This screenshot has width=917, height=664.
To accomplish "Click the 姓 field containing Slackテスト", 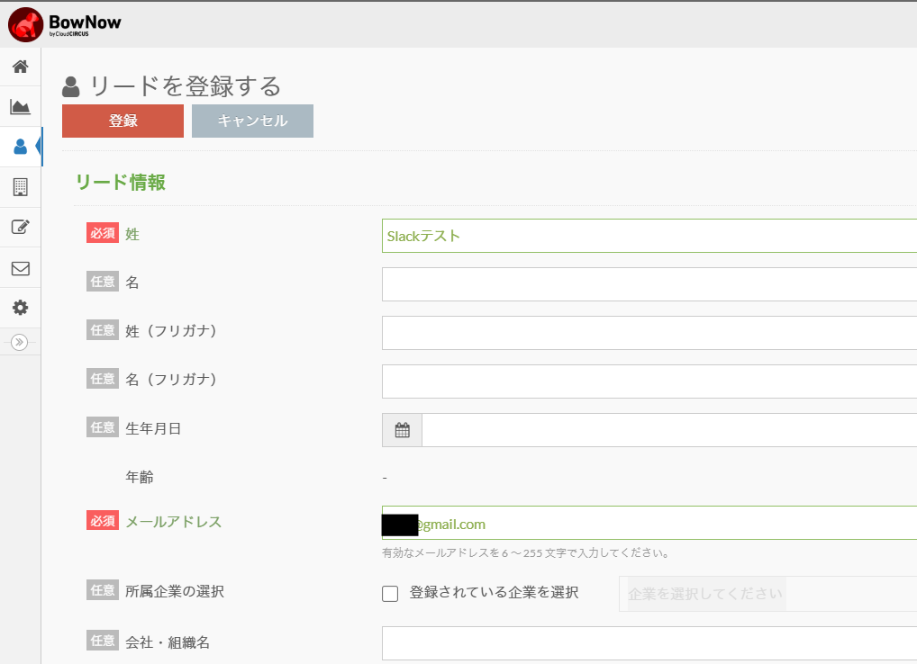I will tap(649, 236).
